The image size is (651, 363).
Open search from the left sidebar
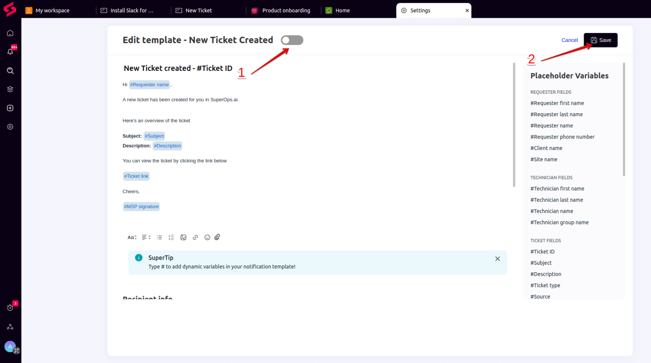tap(10, 70)
